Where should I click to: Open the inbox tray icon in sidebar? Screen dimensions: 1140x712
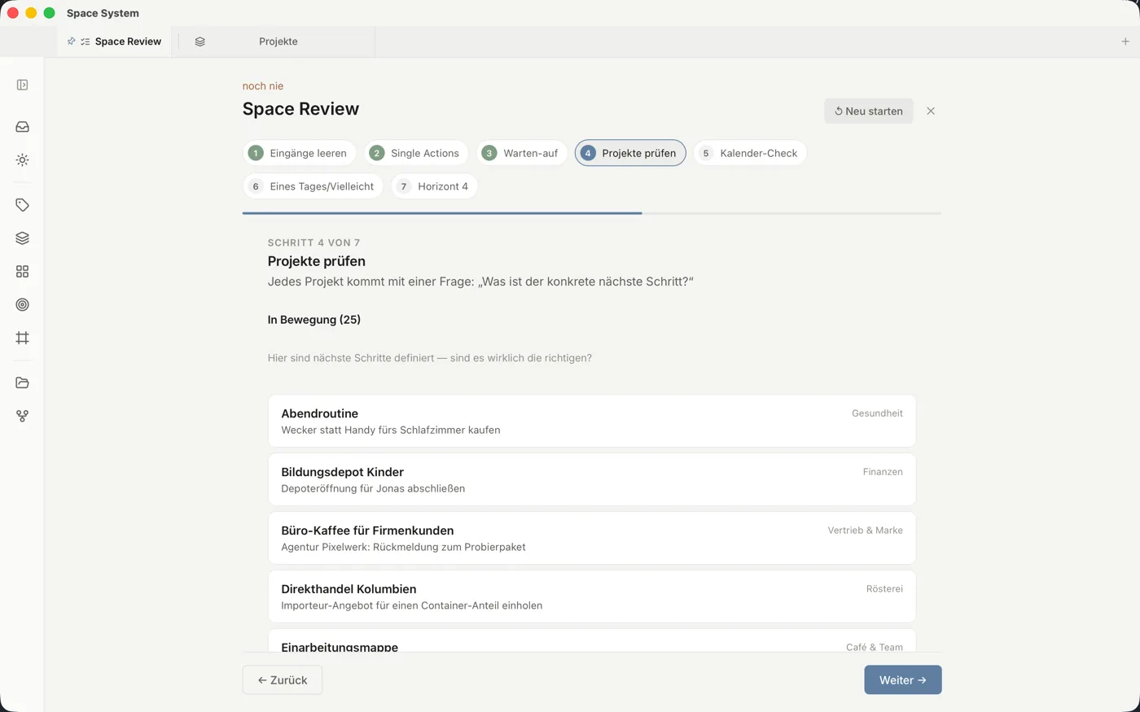22,127
